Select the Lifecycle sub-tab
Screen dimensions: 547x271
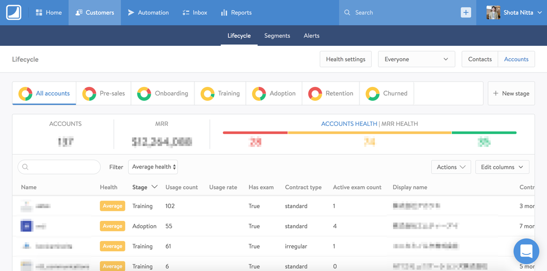point(239,36)
